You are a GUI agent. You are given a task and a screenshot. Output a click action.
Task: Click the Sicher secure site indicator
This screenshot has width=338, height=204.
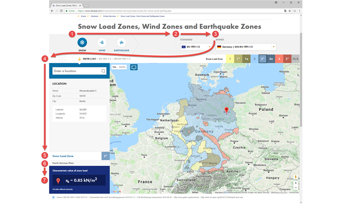(70, 11)
